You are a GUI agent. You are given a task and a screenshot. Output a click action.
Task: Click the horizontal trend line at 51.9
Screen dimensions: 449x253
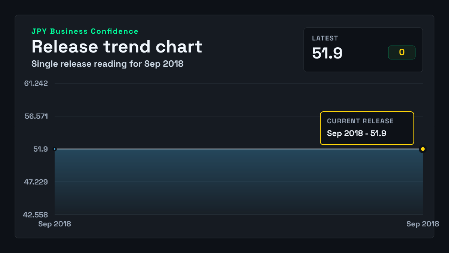(239, 149)
